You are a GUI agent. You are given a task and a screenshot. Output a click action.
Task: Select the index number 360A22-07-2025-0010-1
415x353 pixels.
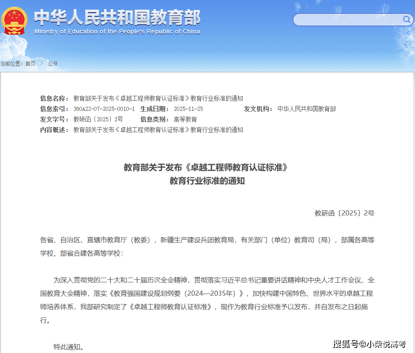point(104,109)
